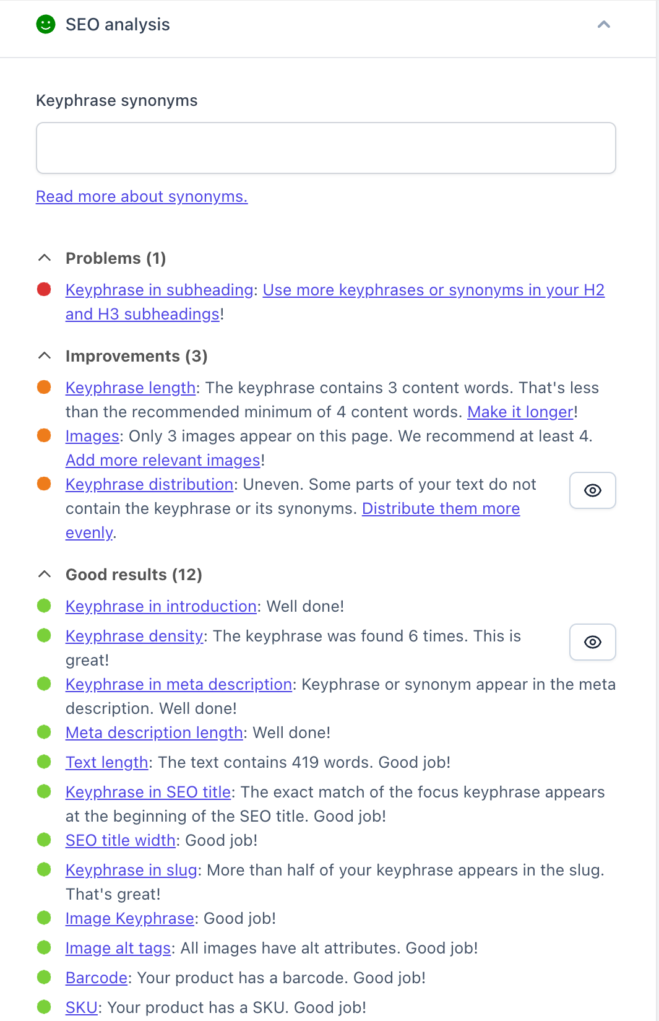This screenshot has width=659, height=1021.
Task: Click the green SKU status dot
Action: click(44, 1007)
